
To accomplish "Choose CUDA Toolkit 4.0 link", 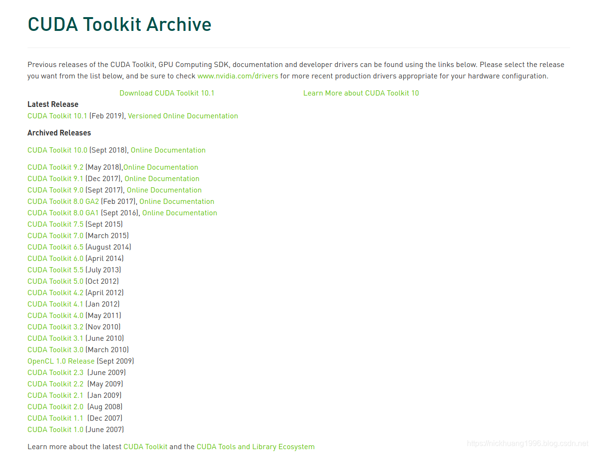I will point(55,316).
